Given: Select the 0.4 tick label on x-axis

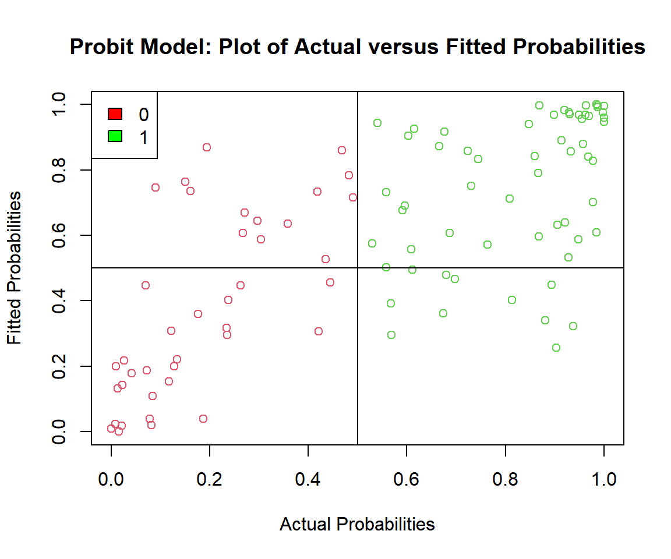Looking at the screenshot, I should point(308,480).
